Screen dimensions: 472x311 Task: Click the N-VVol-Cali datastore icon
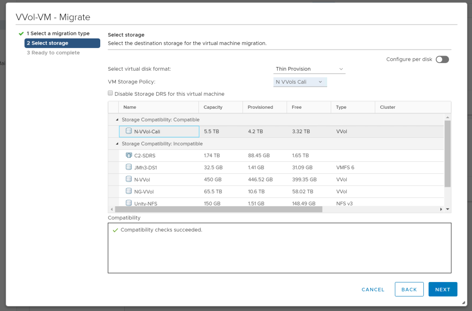pyautogui.click(x=129, y=132)
